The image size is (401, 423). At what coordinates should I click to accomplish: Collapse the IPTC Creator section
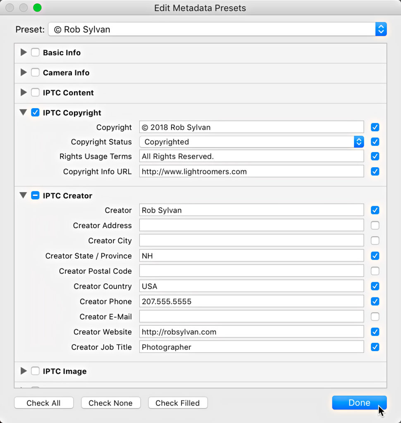pos(24,195)
